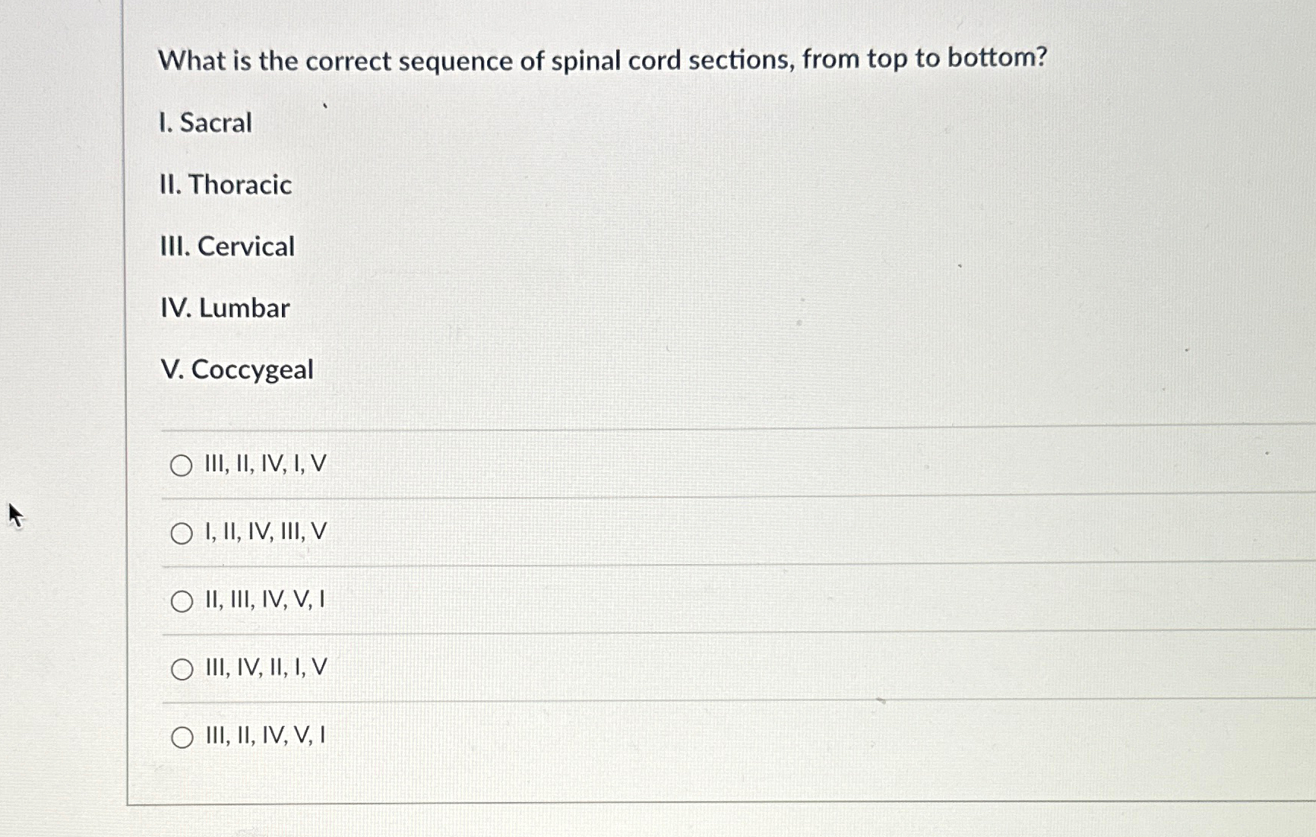Select the radio button for III, II, IV, I, V

click(182, 466)
